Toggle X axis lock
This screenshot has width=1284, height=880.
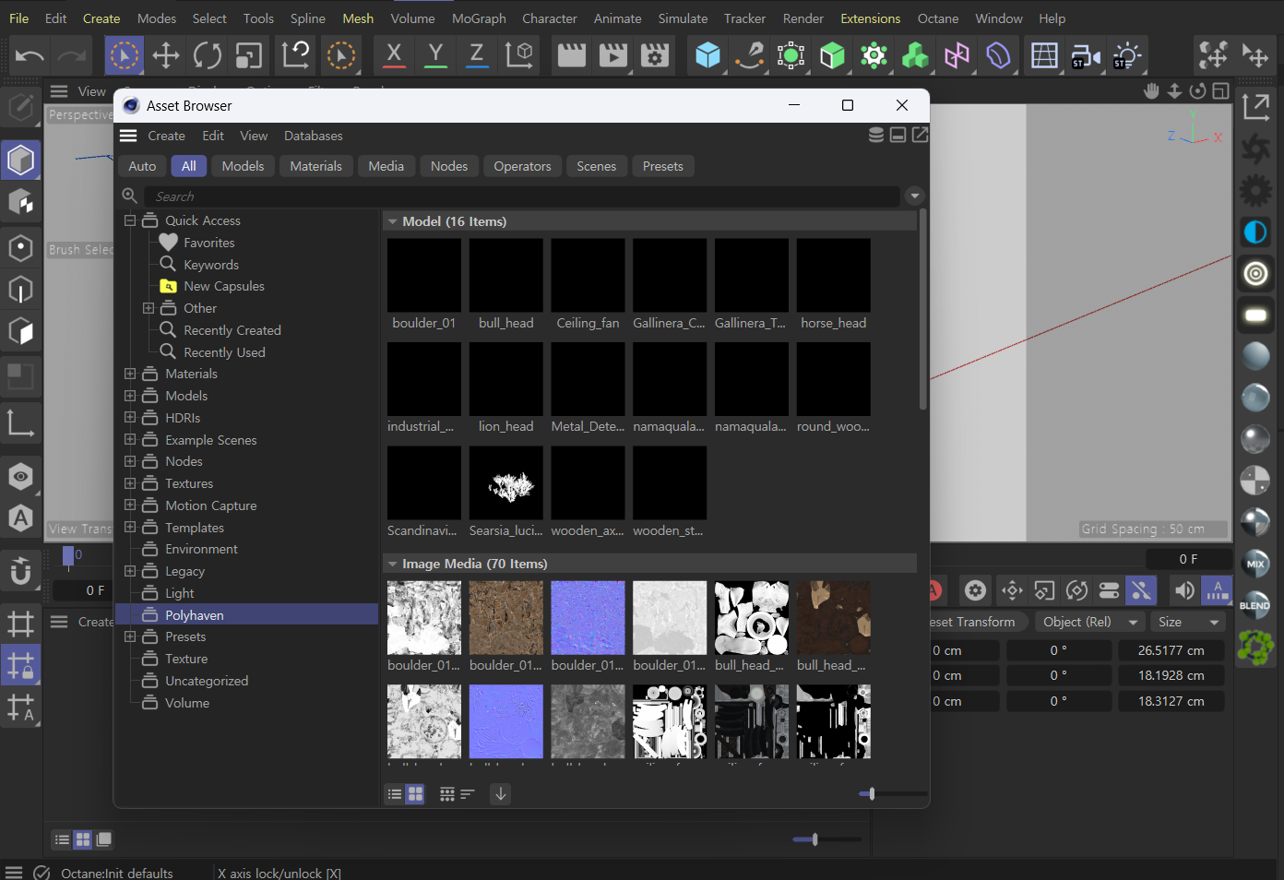394,56
